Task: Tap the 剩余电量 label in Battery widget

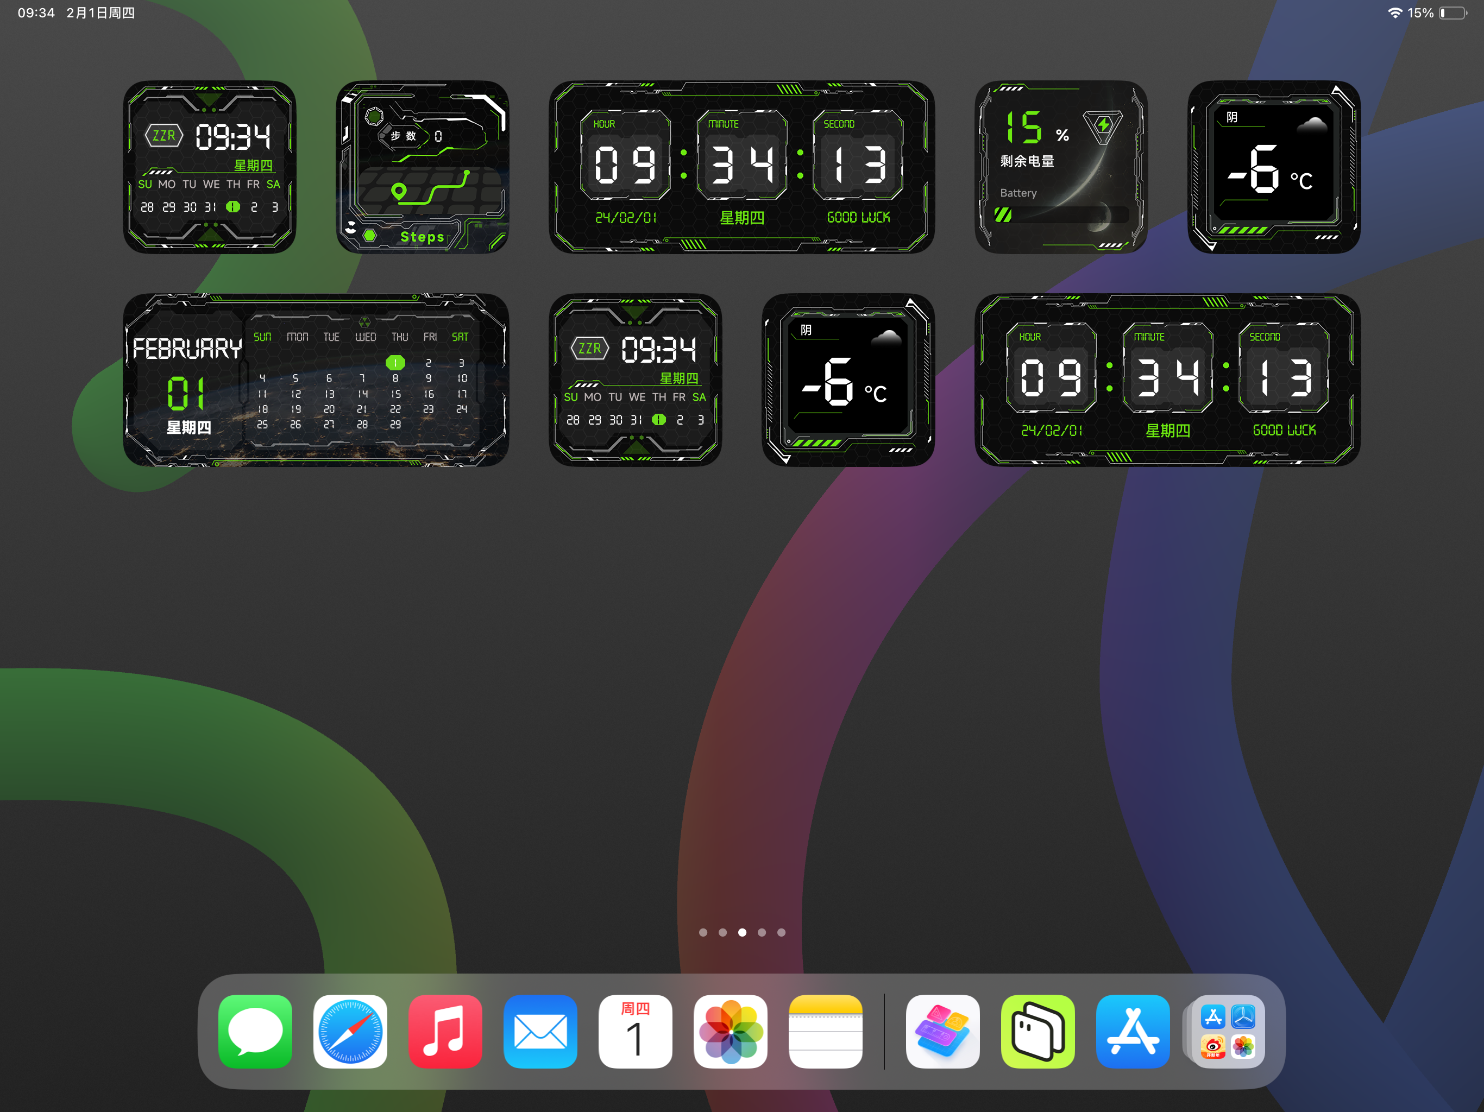Action: 1027,161
